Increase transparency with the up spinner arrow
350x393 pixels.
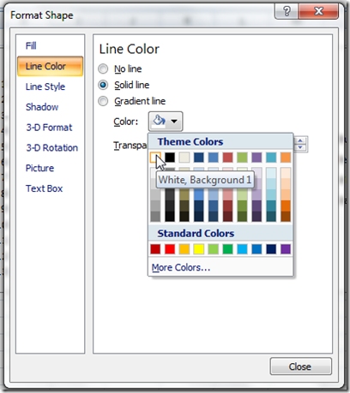click(x=300, y=140)
